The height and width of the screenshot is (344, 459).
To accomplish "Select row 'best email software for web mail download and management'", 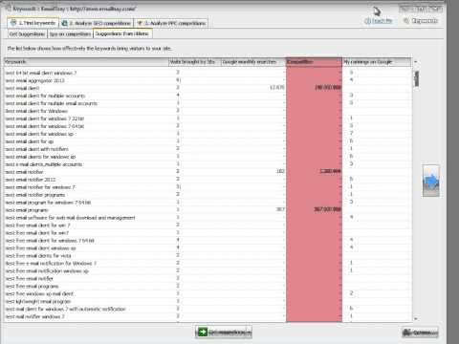I will click(208, 218).
